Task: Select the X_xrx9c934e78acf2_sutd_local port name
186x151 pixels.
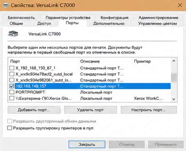Action: 44,74
